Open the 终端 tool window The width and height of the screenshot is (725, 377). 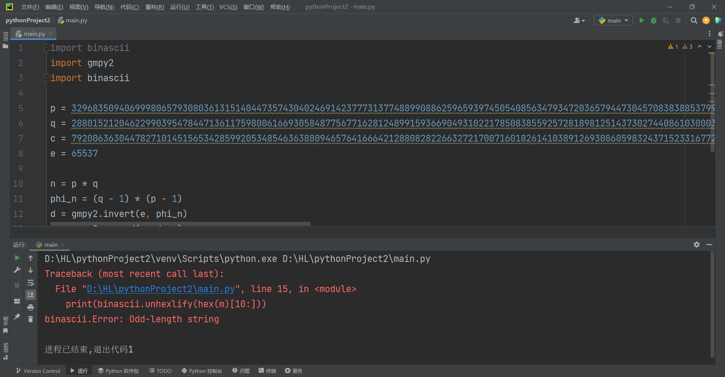click(x=267, y=371)
